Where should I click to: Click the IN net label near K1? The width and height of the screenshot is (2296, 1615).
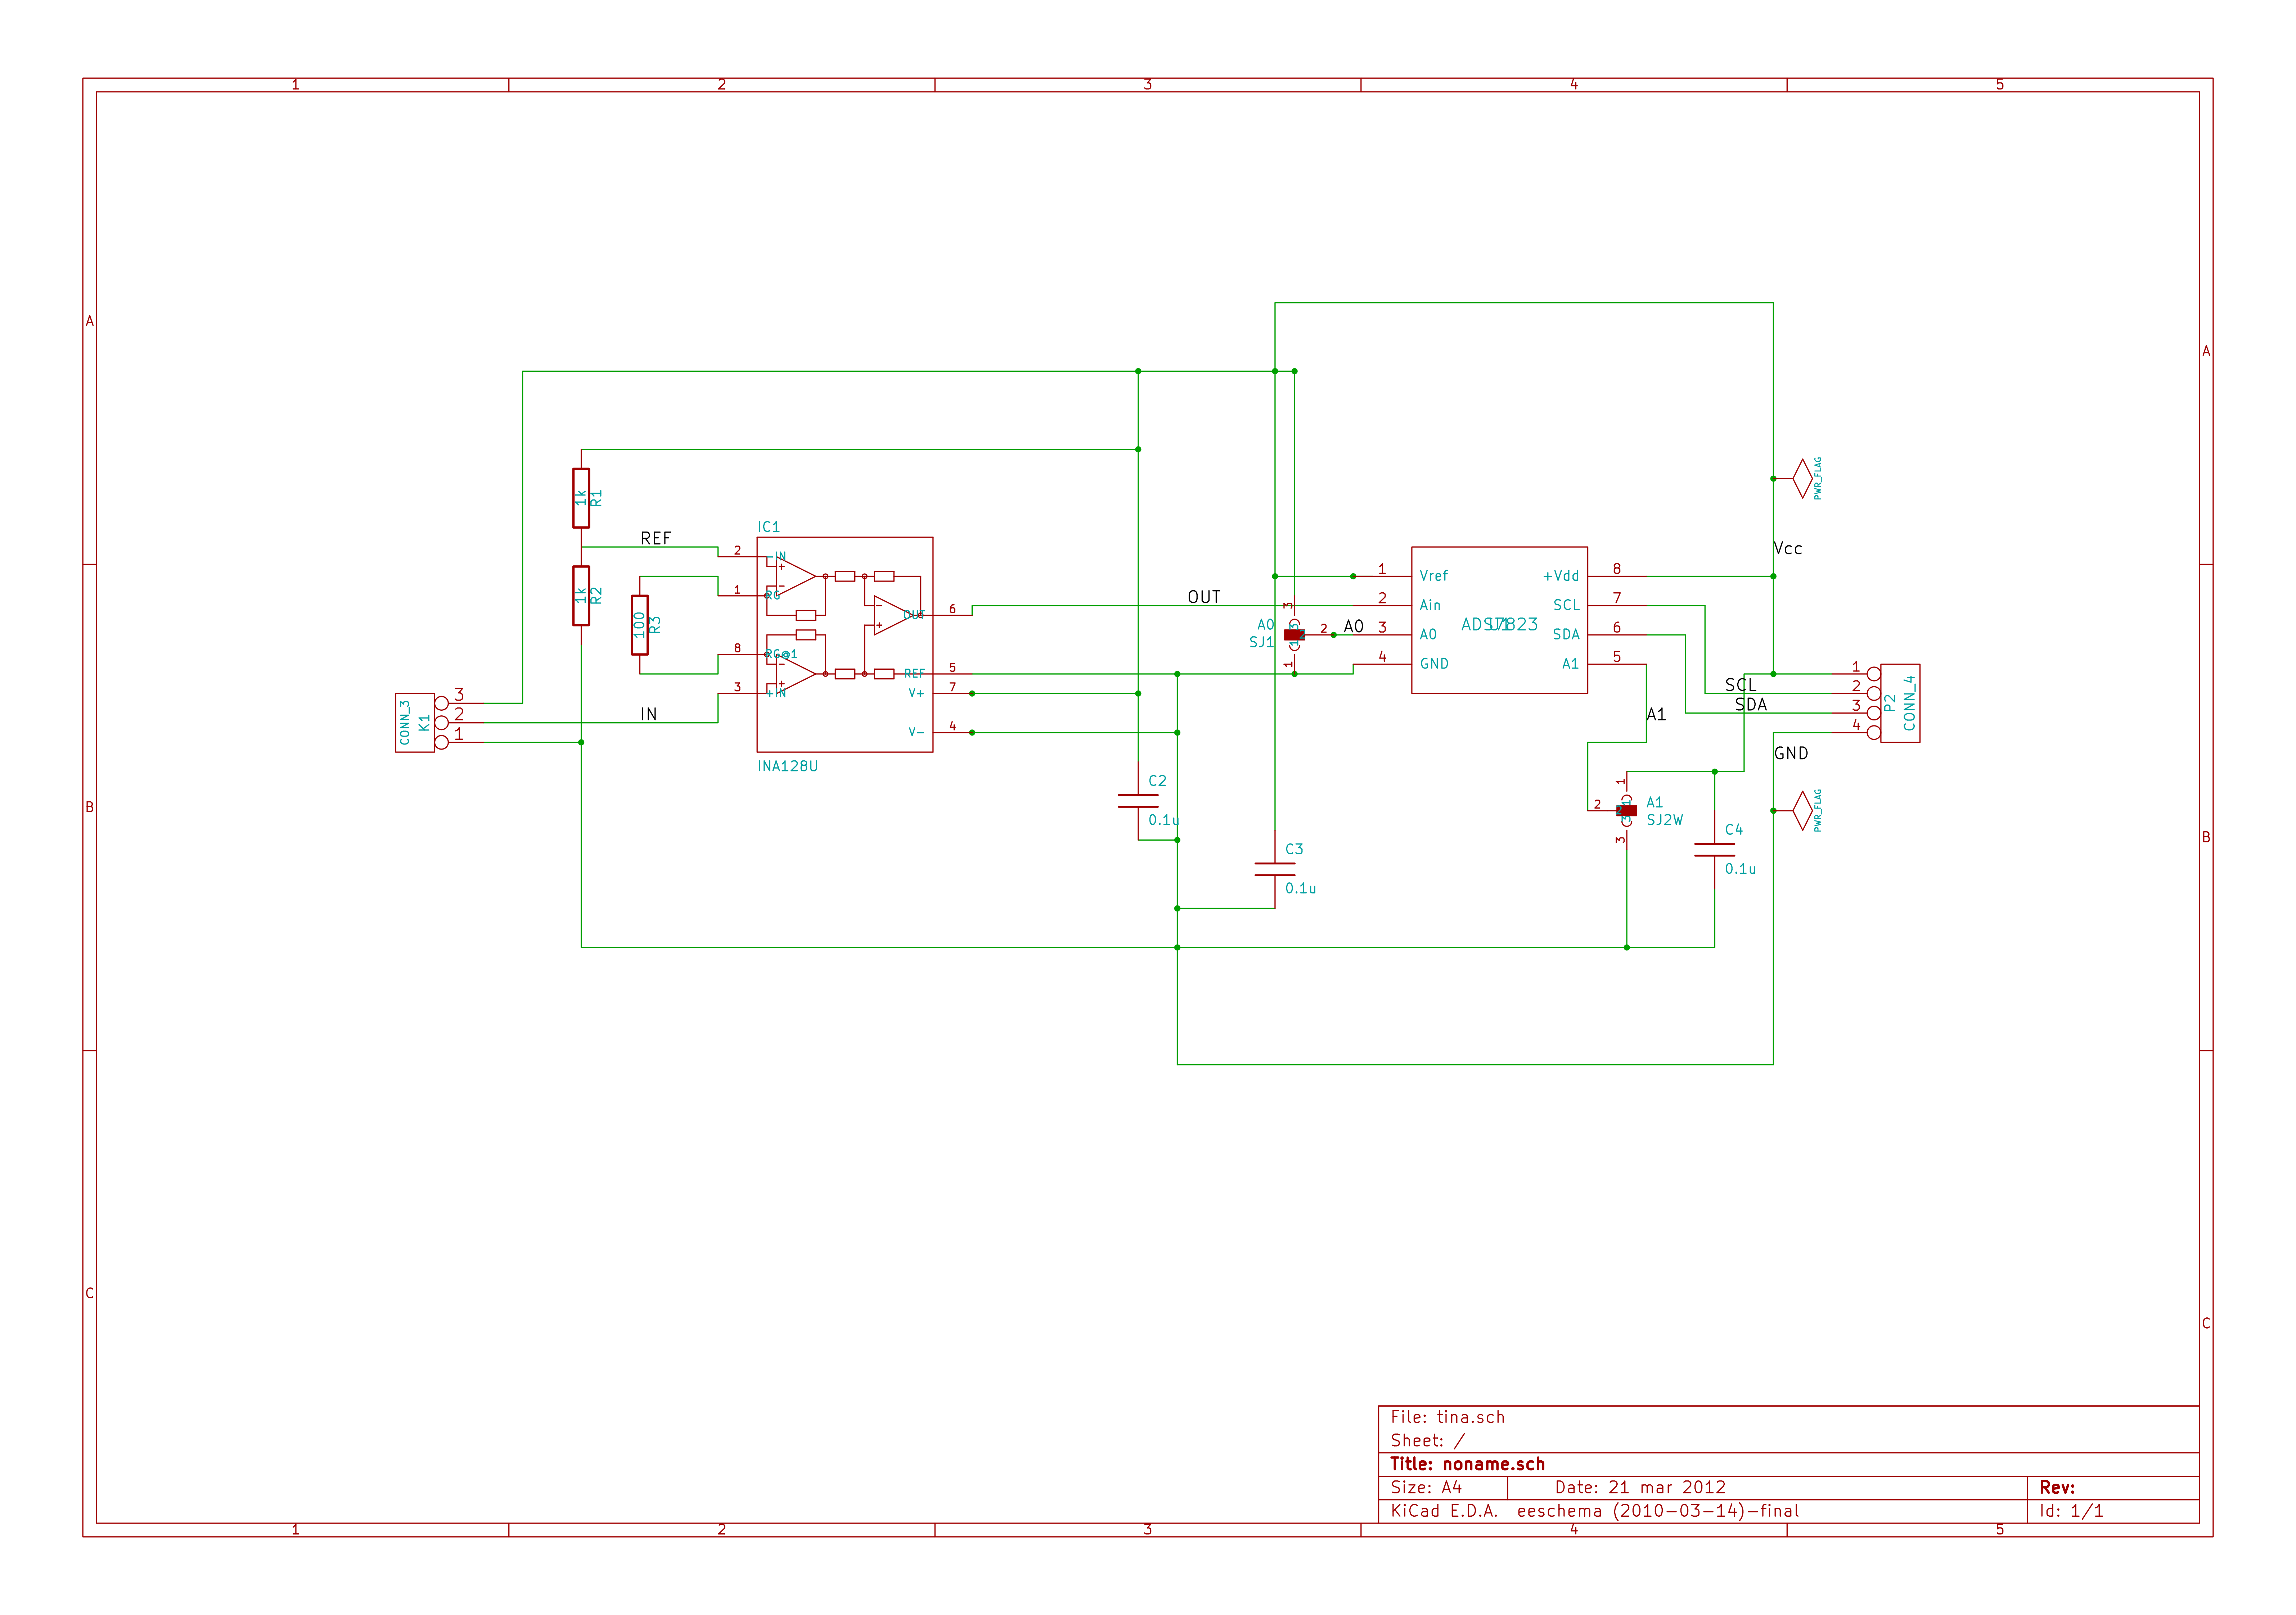[649, 715]
